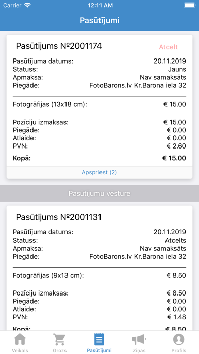Click Pasūtījumu vēsture section header
The width and height of the screenshot is (199, 354).
coord(99,193)
